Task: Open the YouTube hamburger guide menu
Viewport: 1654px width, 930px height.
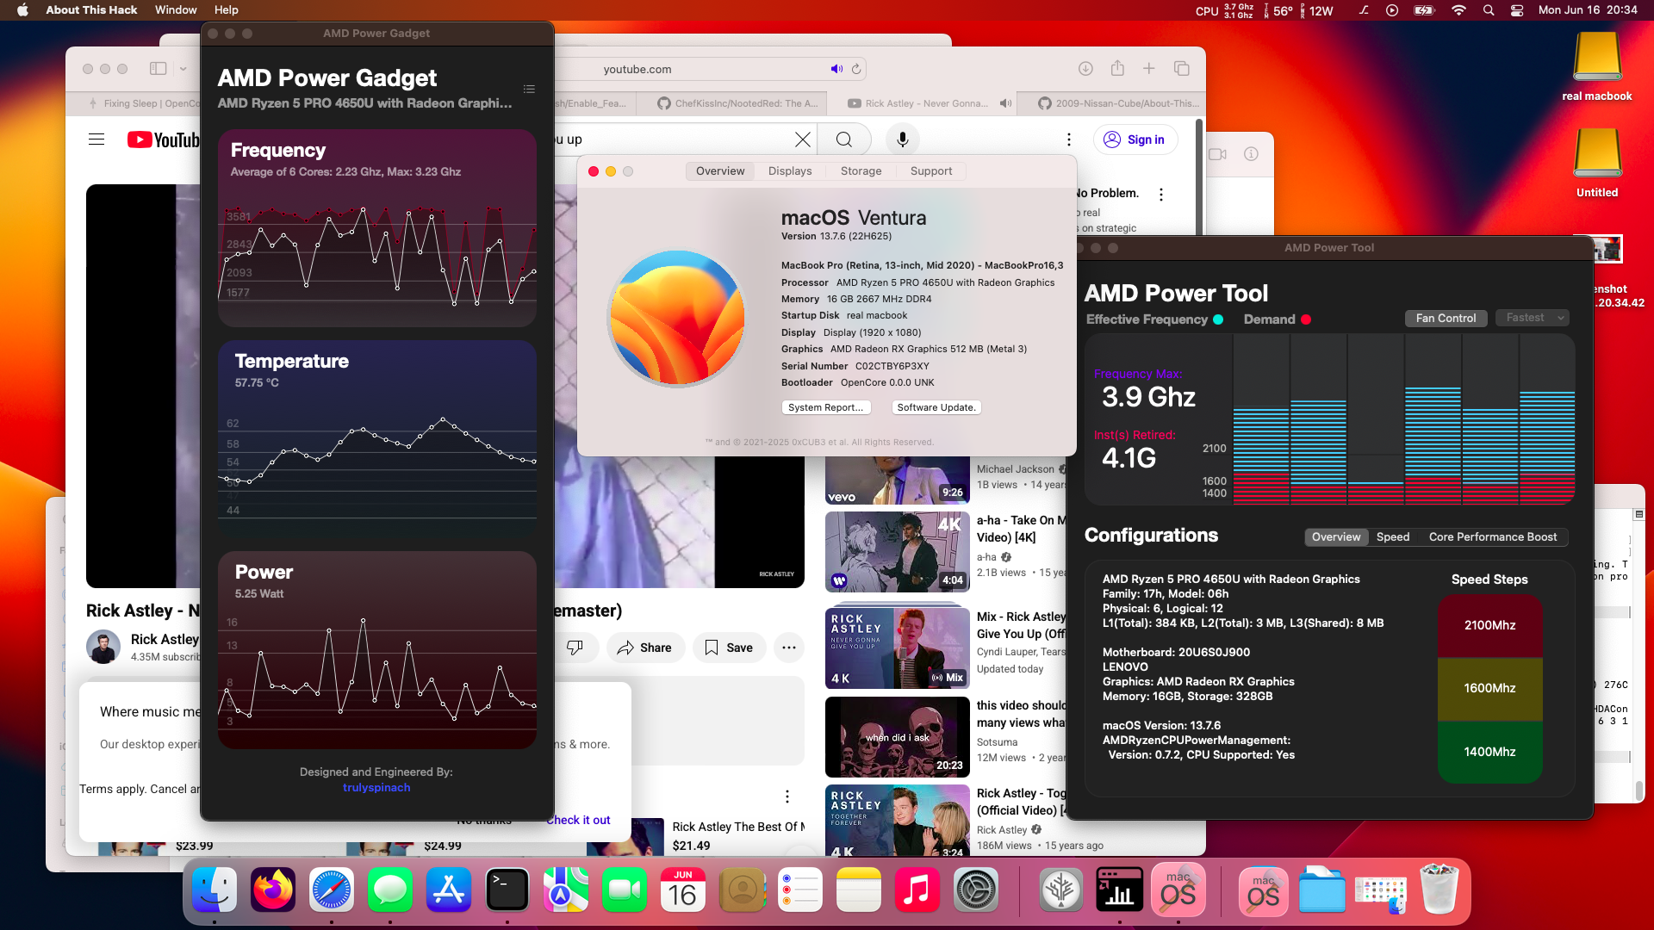Action: coord(96,139)
